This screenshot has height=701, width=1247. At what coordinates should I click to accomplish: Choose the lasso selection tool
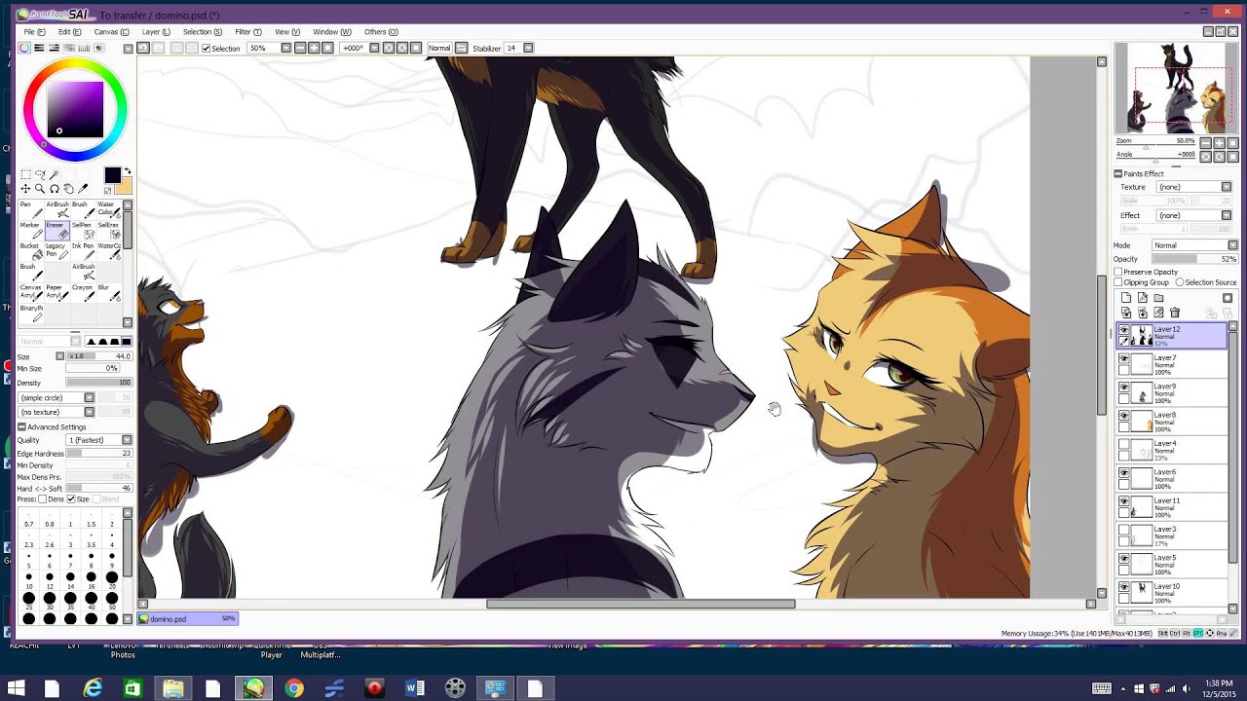click(40, 174)
